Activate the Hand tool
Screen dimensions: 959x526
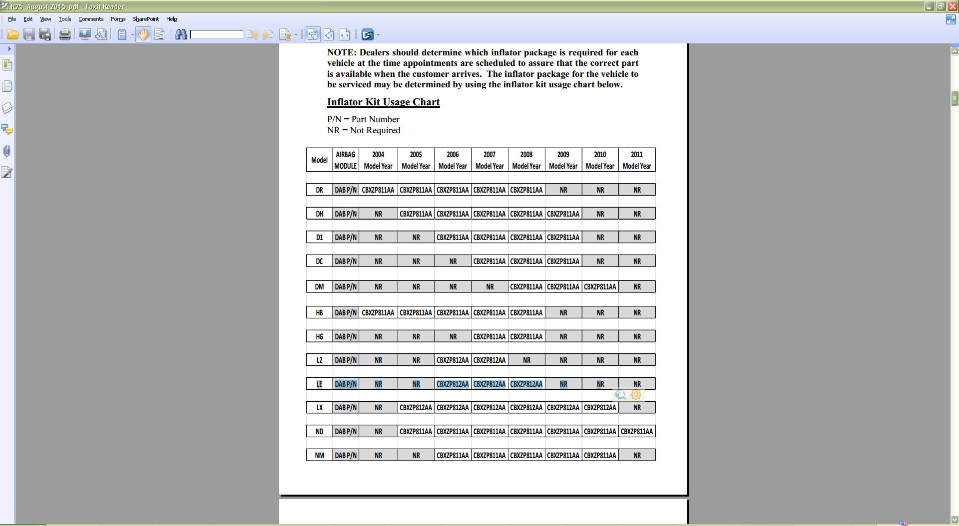(143, 34)
